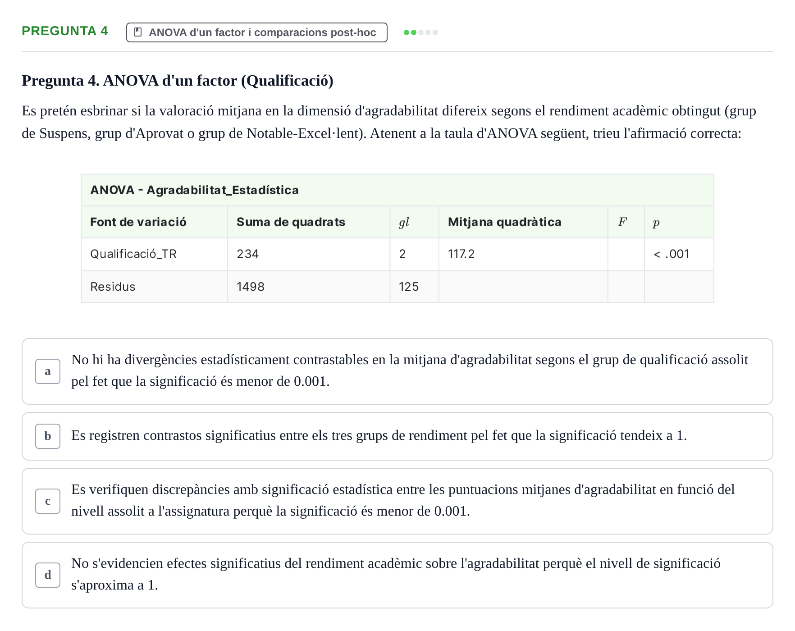Click the F column header
The image size is (795, 631).
(622, 222)
